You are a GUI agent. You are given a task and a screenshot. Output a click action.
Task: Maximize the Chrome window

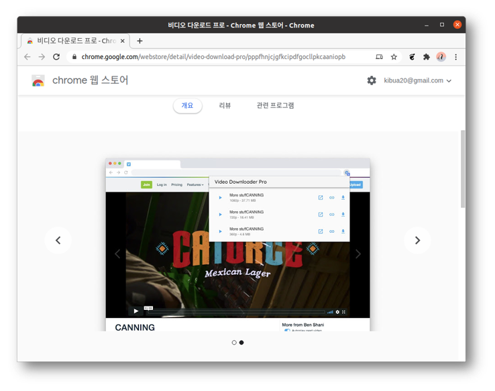(x=442, y=25)
